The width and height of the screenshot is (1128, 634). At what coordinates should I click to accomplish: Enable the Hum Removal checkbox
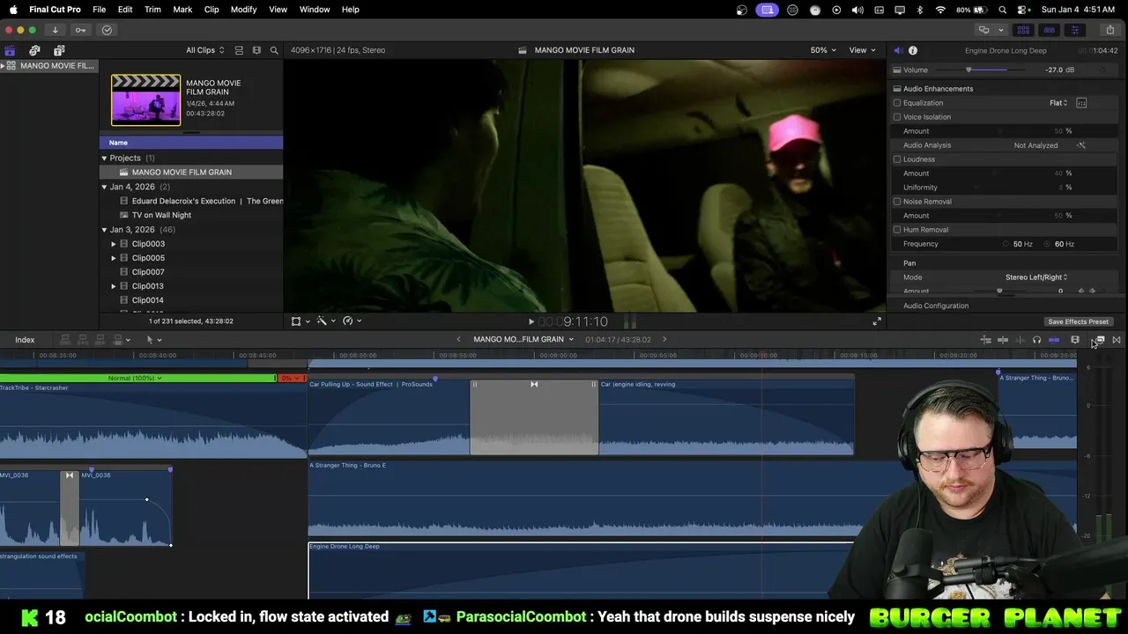pyautogui.click(x=897, y=230)
